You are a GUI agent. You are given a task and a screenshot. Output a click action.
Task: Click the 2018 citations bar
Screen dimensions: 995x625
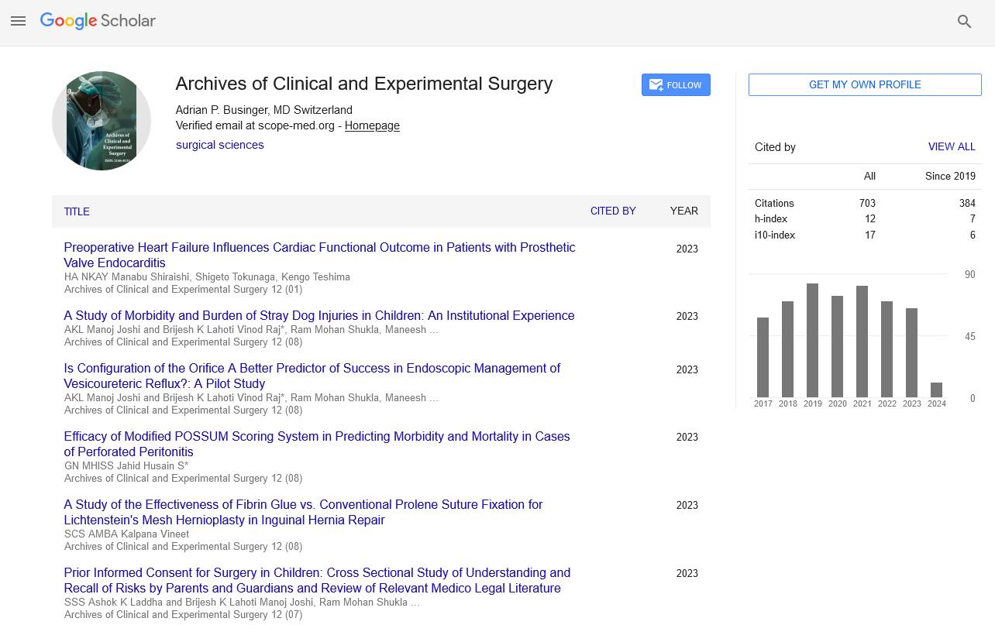tap(788, 349)
